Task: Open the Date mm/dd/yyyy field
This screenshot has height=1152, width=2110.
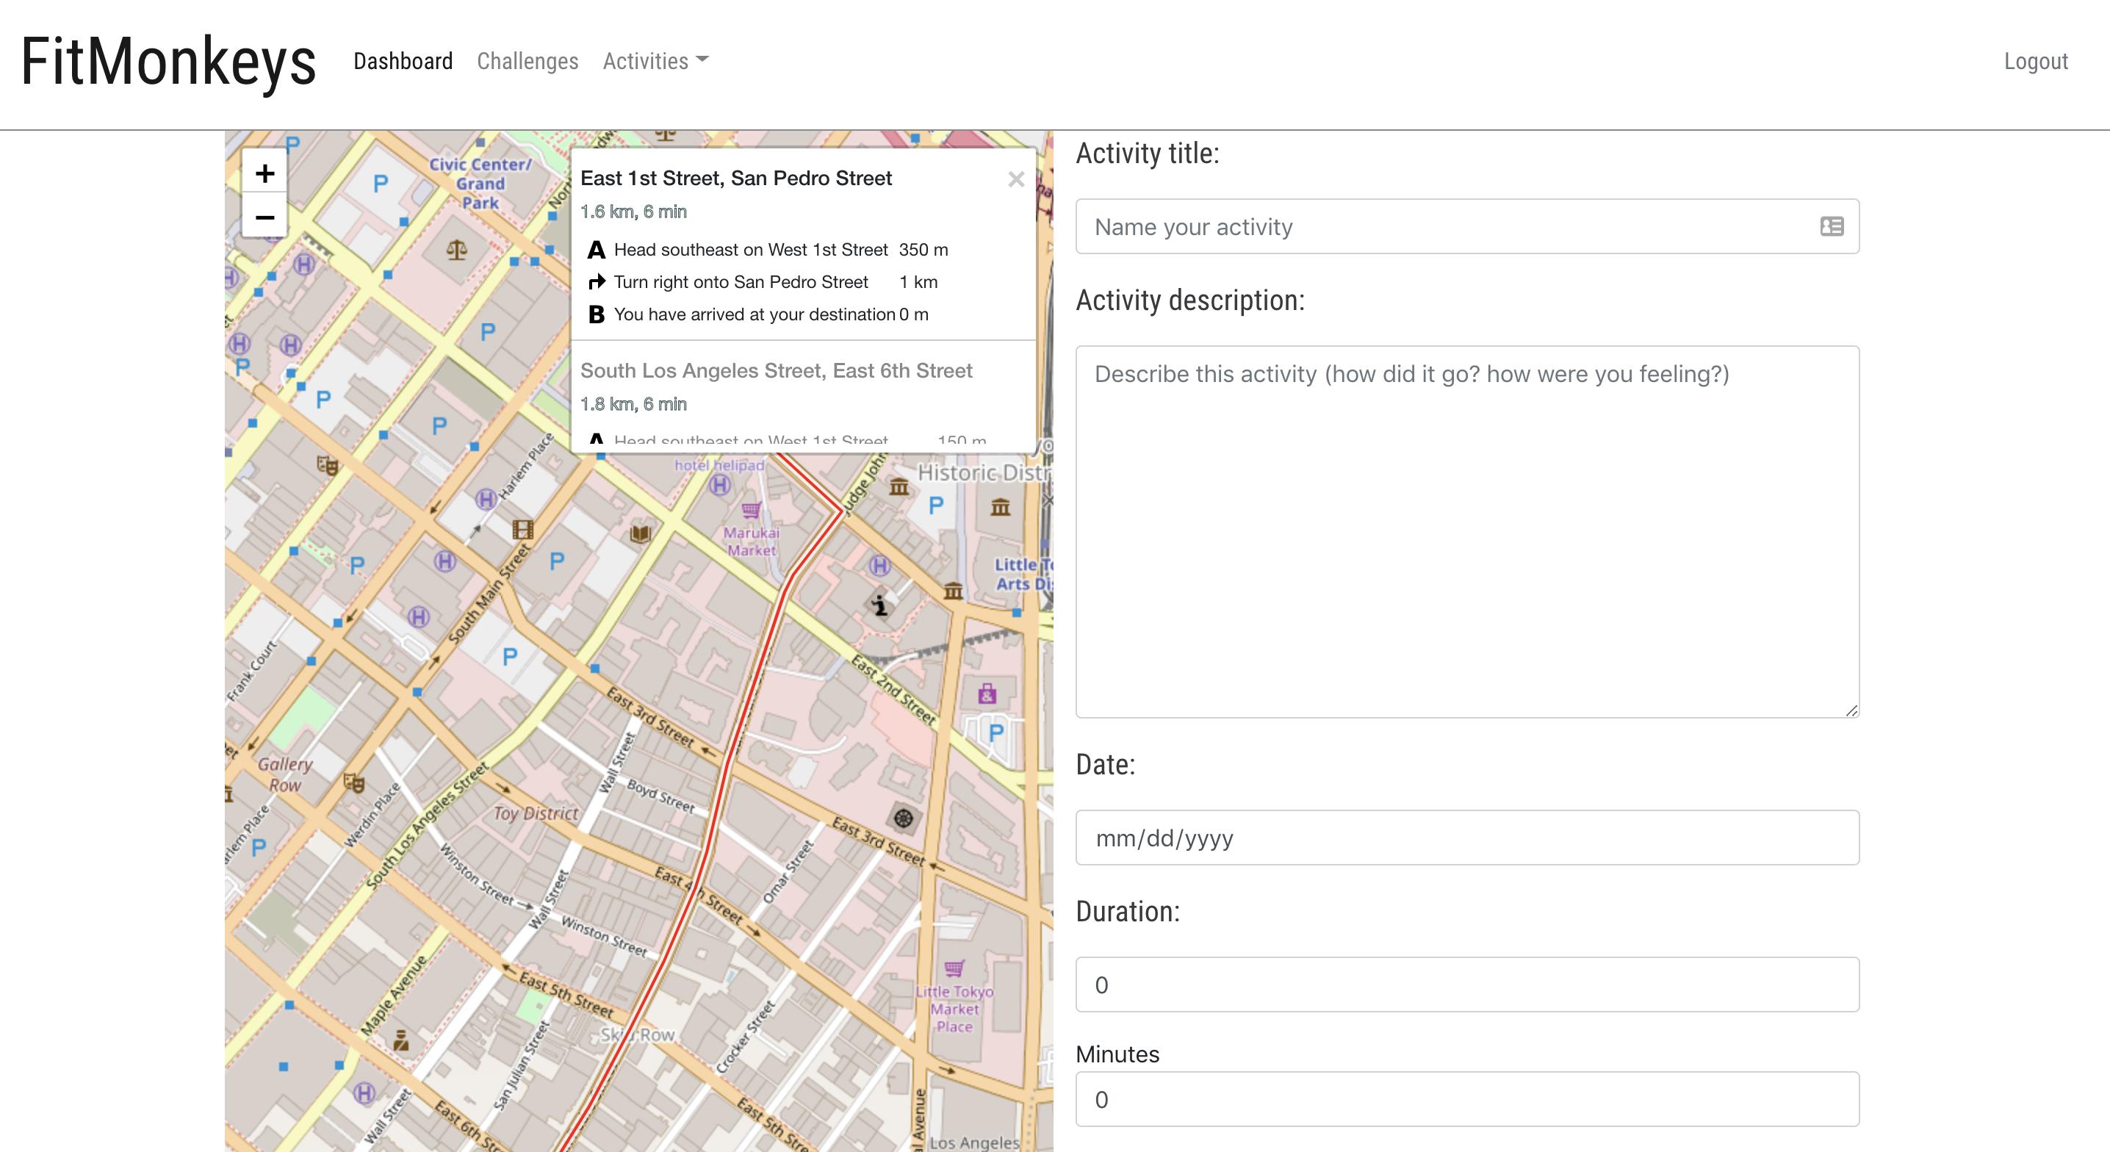Action: (x=1466, y=838)
